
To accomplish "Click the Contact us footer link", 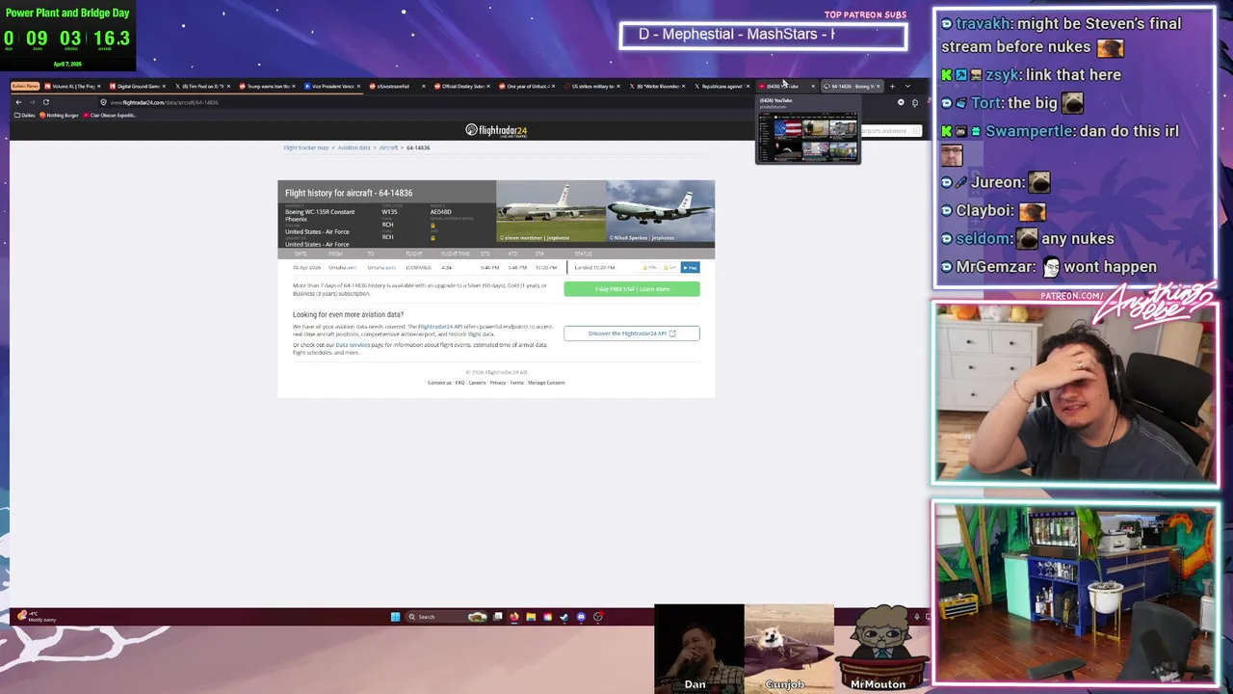I will click(x=439, y=383).
